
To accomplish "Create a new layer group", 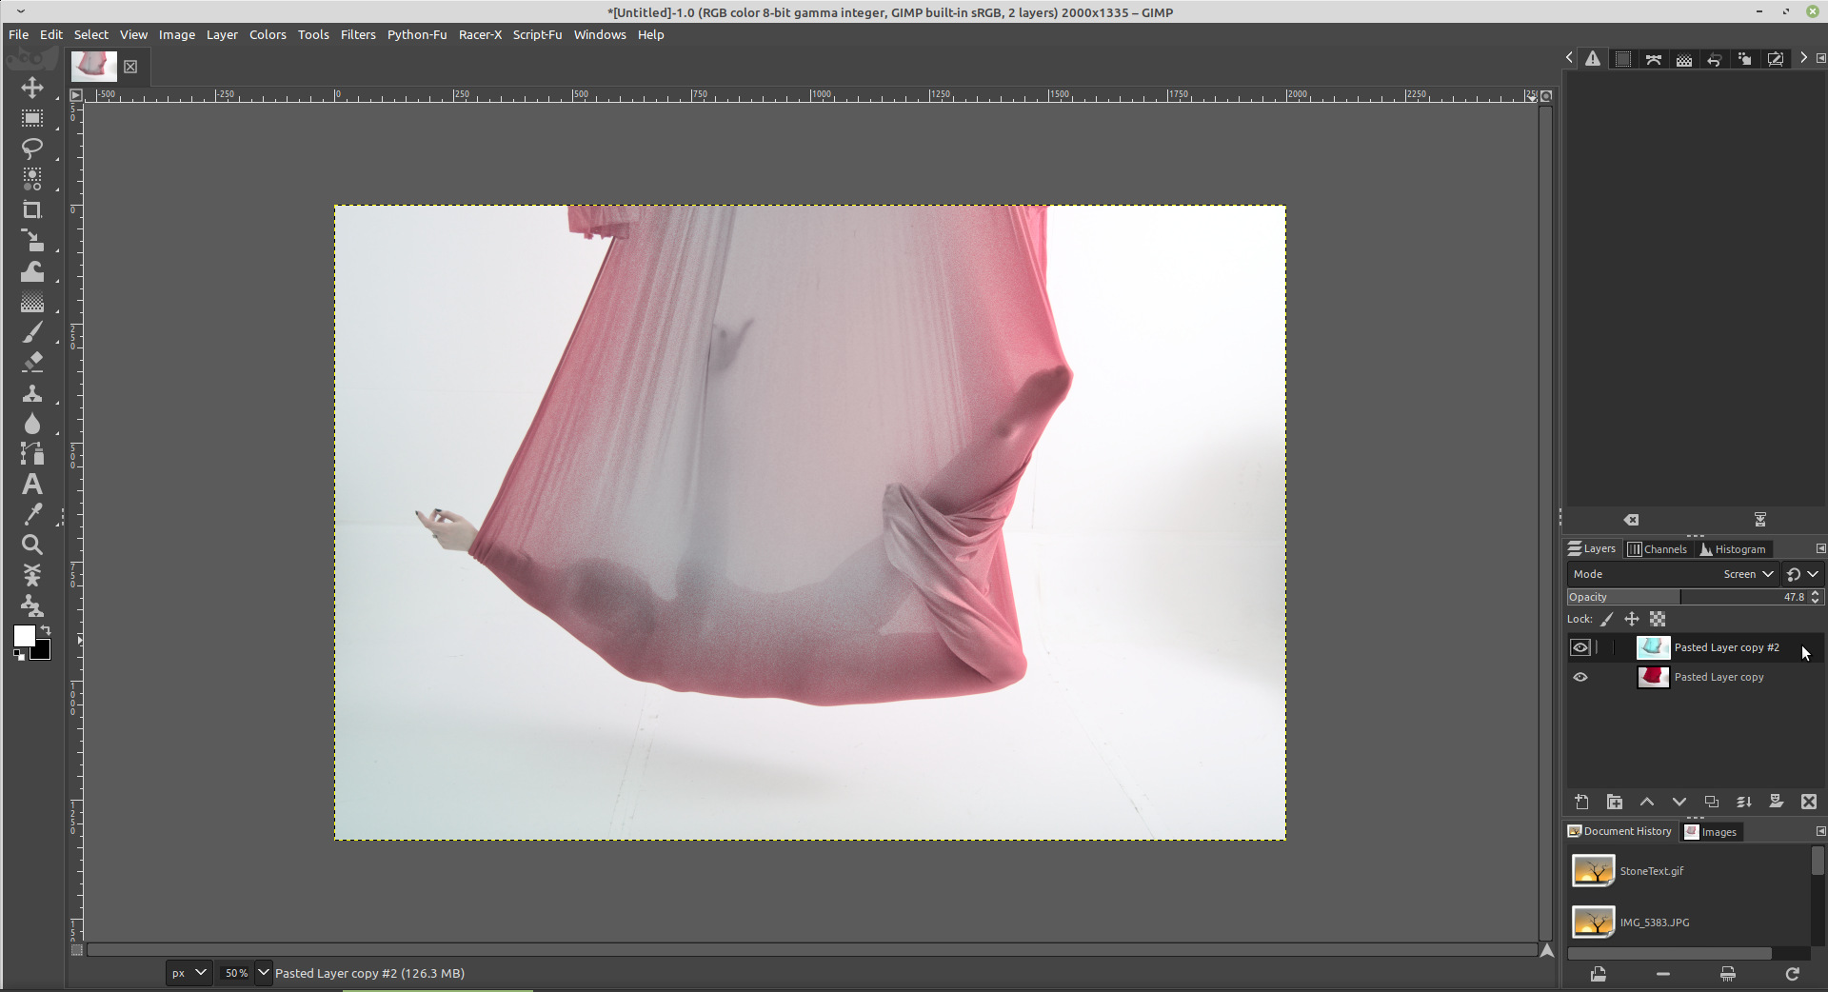I will [1615, 802].
